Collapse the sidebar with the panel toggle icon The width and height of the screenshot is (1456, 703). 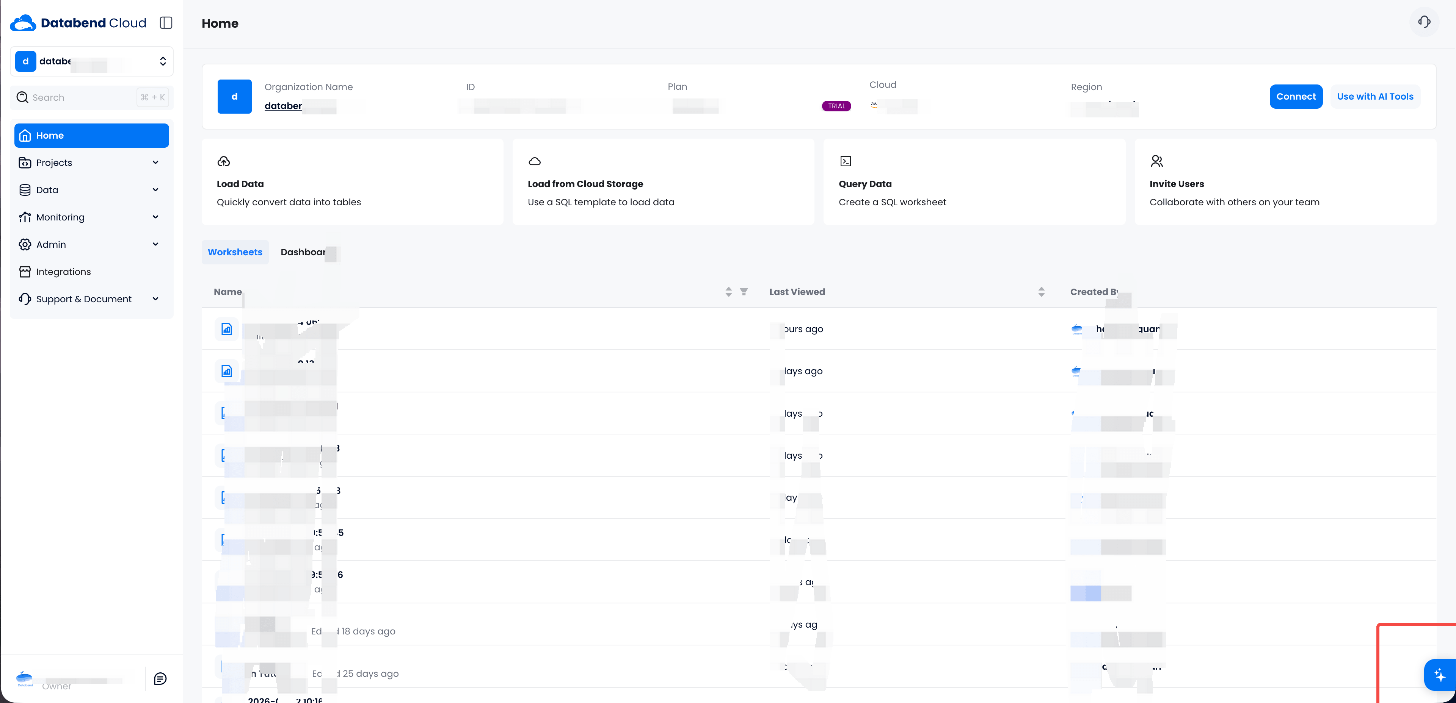click(x=166, y=23)
